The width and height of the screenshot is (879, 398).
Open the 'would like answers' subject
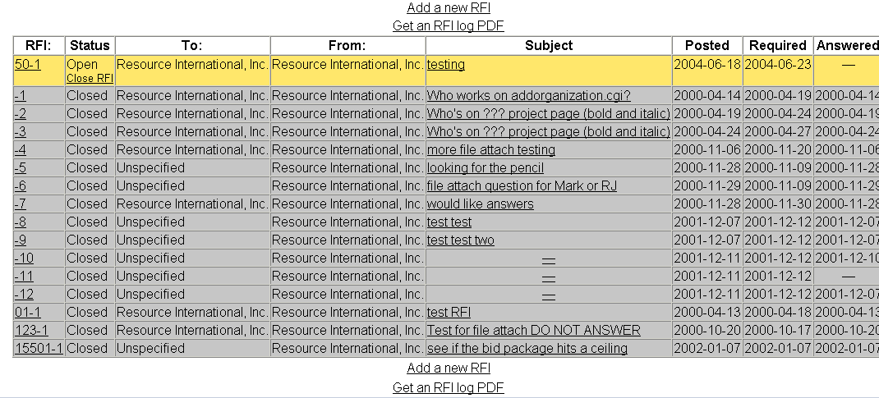481,204
